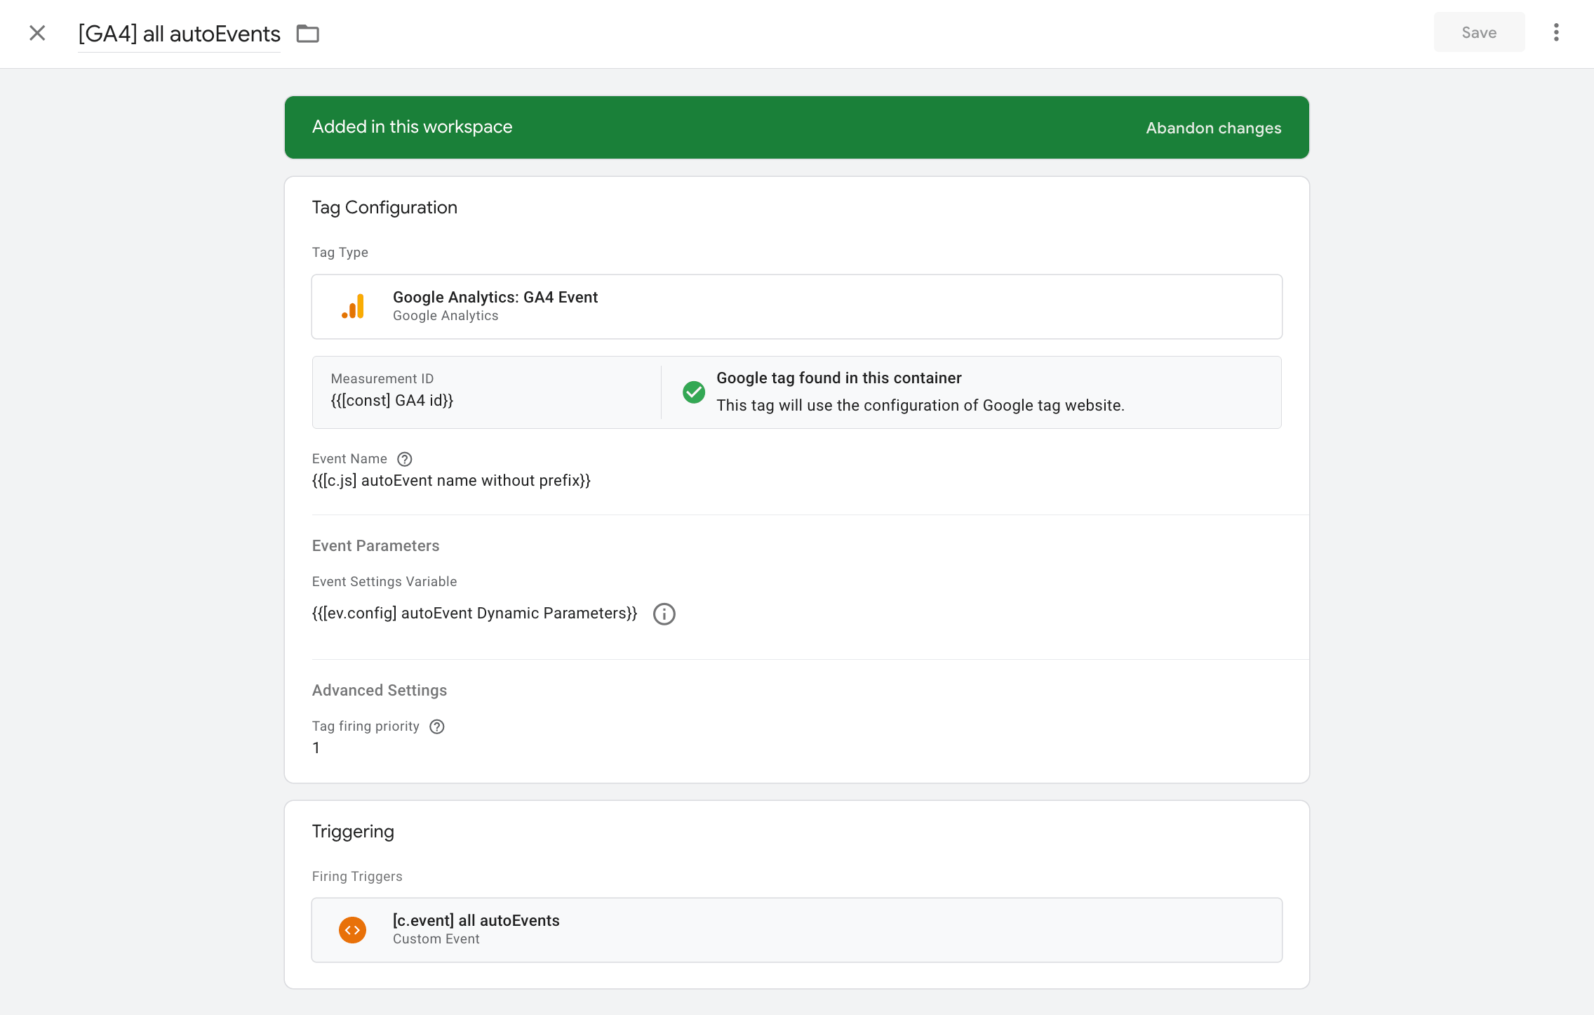Click the Advanced Settings section heading
Image resolution: width=1594 pixels, height=1015 pixels.
click(380, 691)
